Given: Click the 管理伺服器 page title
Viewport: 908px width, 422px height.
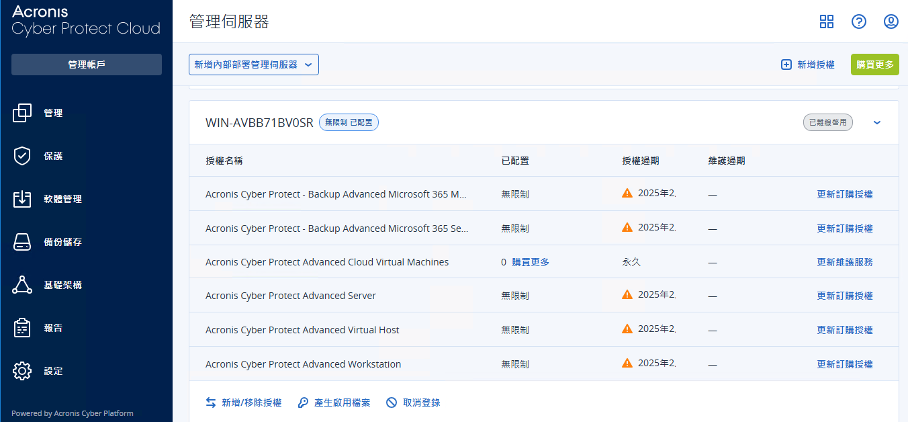Looking at the screenshot, I should point(229,22).
